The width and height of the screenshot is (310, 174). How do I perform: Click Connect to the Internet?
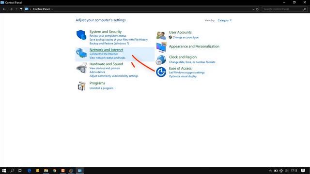(x=103, y=54)
